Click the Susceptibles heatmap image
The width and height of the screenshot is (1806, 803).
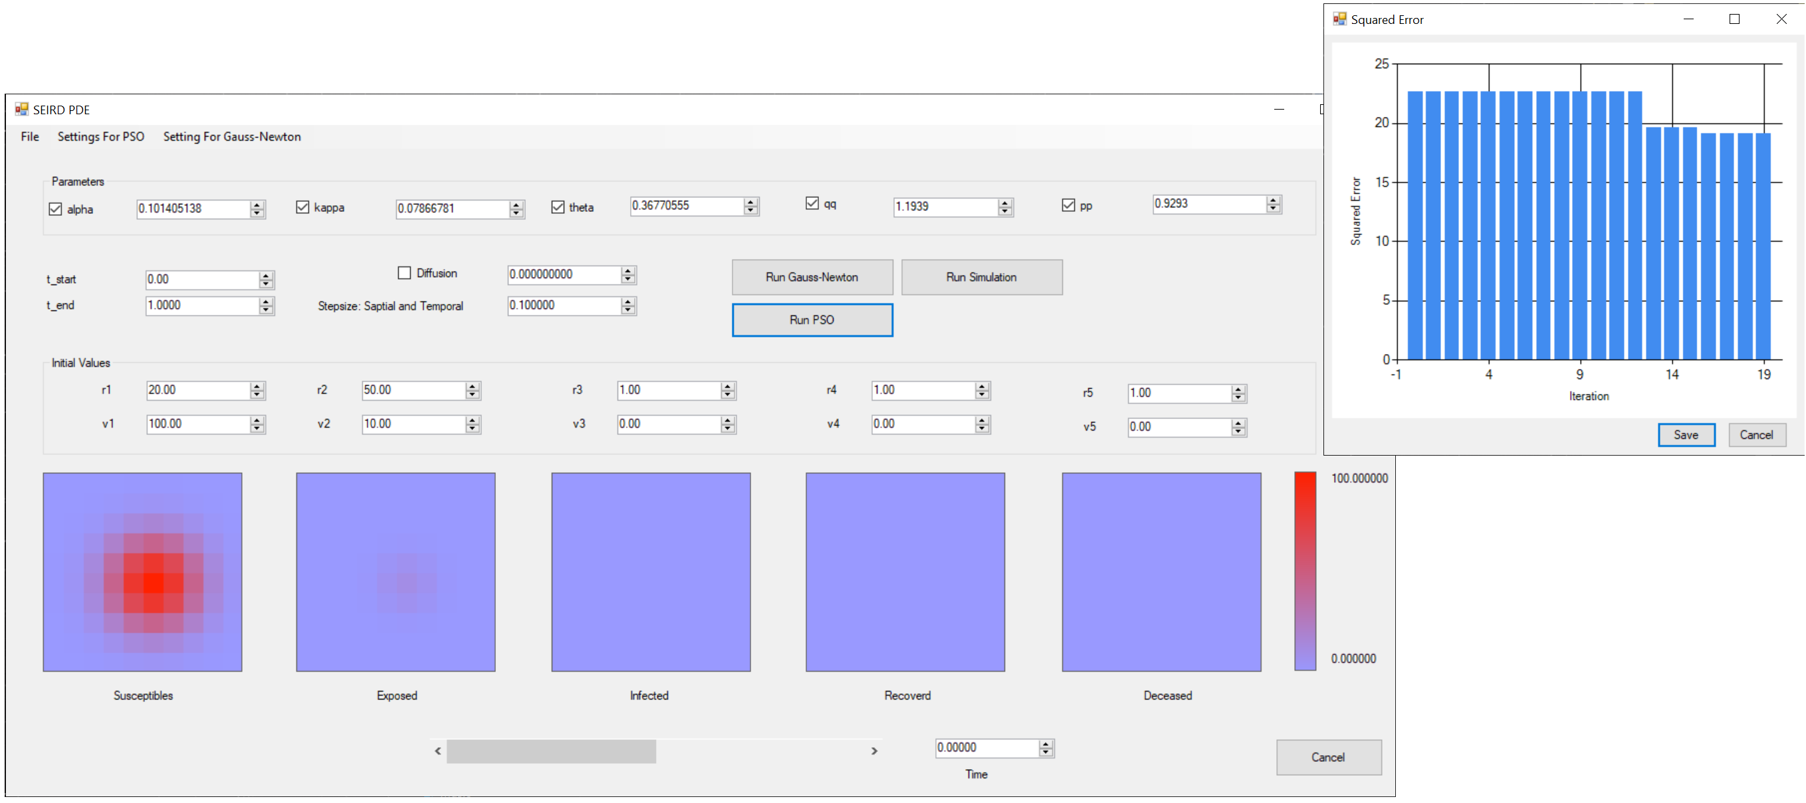[x=142, y=571]
